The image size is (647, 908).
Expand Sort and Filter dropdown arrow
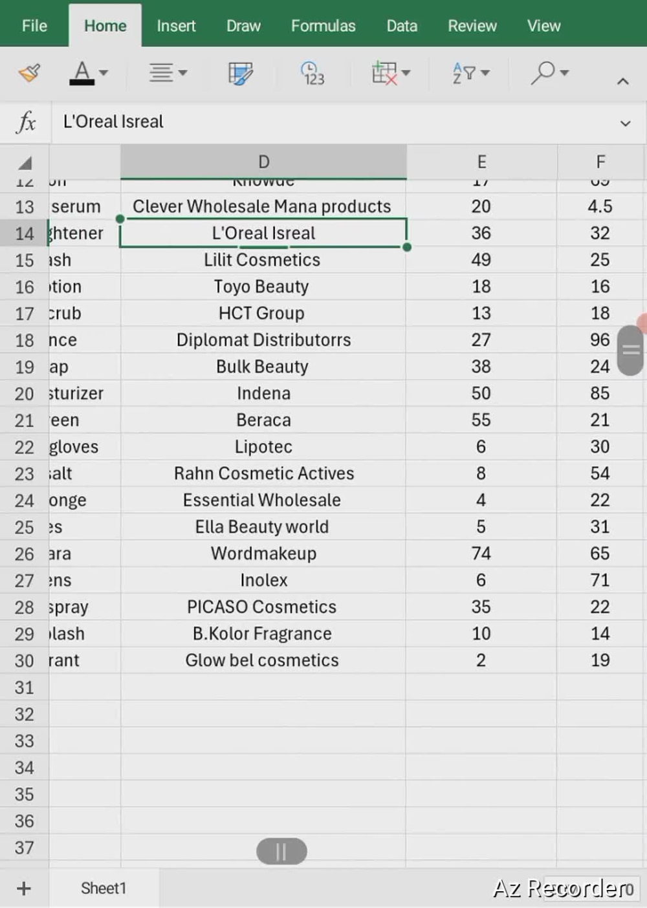point(485,73)
